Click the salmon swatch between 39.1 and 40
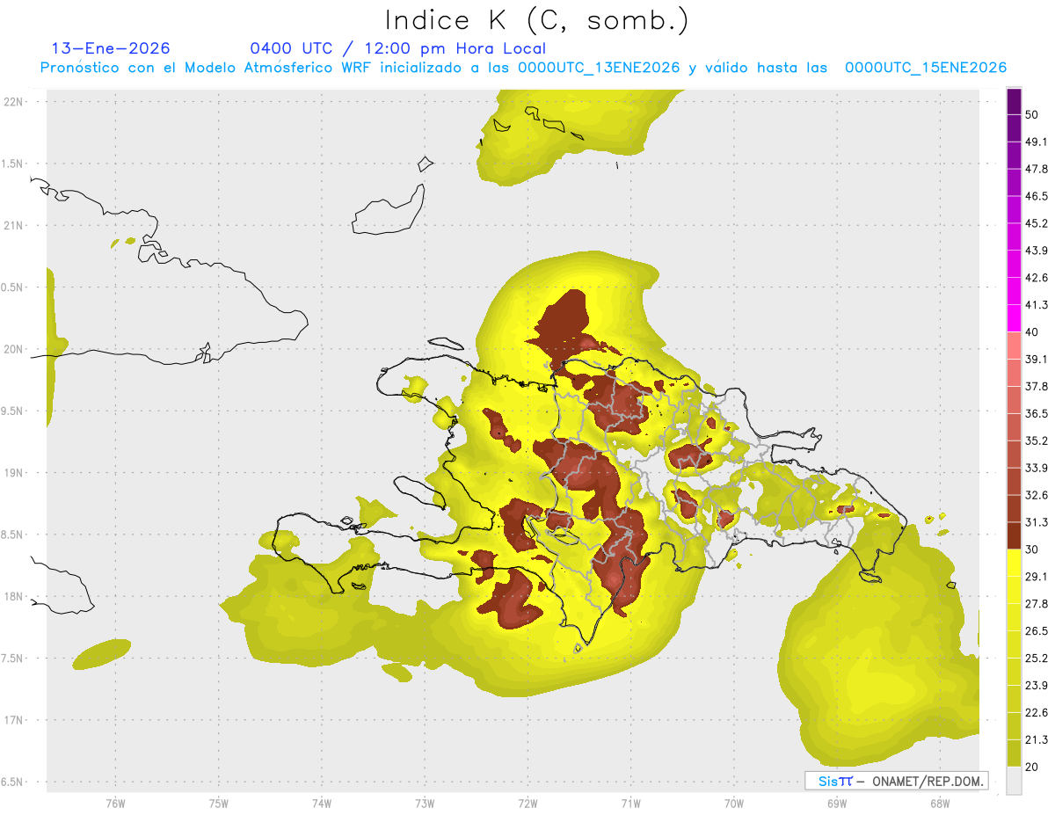This screenshot has width=1055, height=815. pos(1014,346)
